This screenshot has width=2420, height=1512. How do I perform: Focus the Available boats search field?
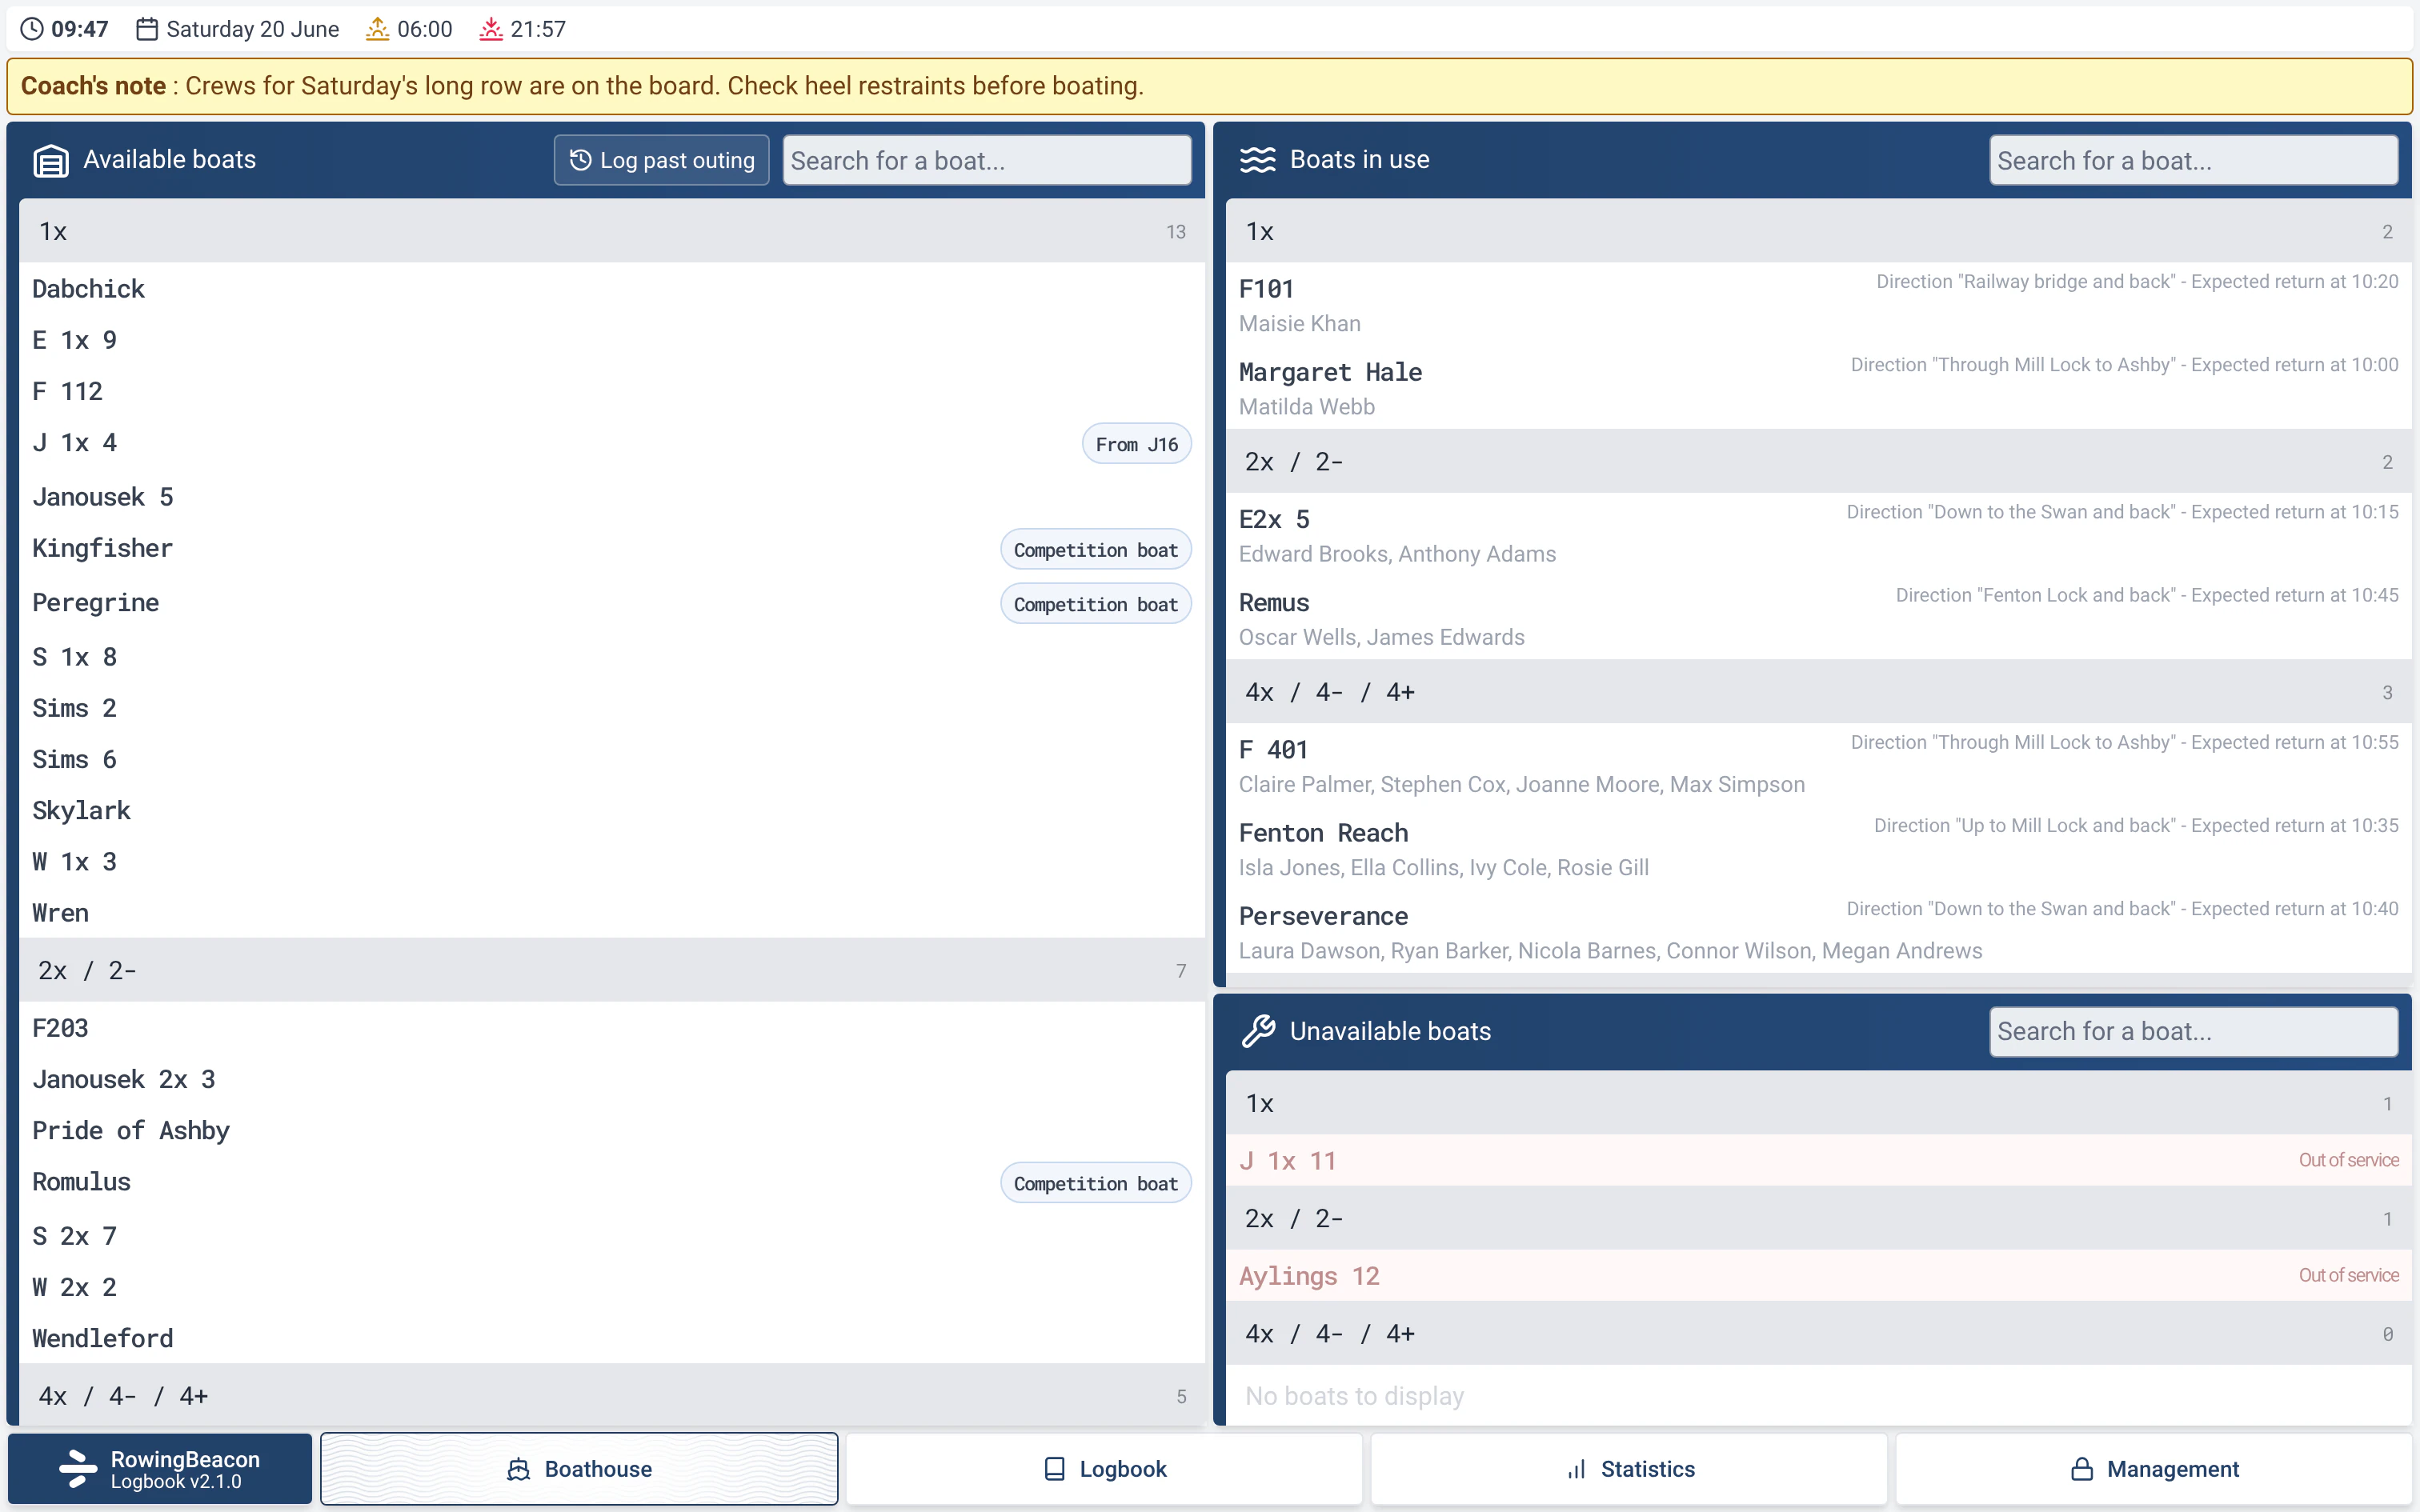[x=986, y=160]
